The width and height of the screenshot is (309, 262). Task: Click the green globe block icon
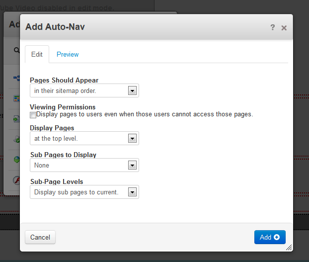click(x=16, y=159)
